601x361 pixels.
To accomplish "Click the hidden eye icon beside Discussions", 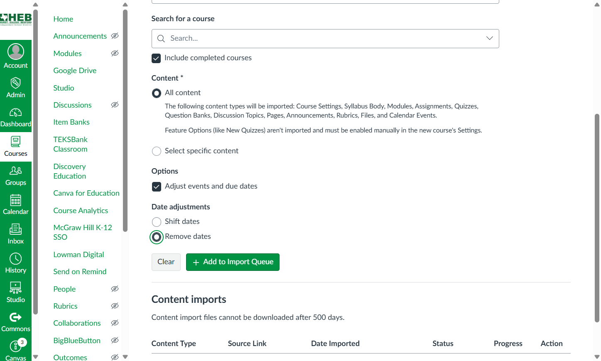I will 115,105.
